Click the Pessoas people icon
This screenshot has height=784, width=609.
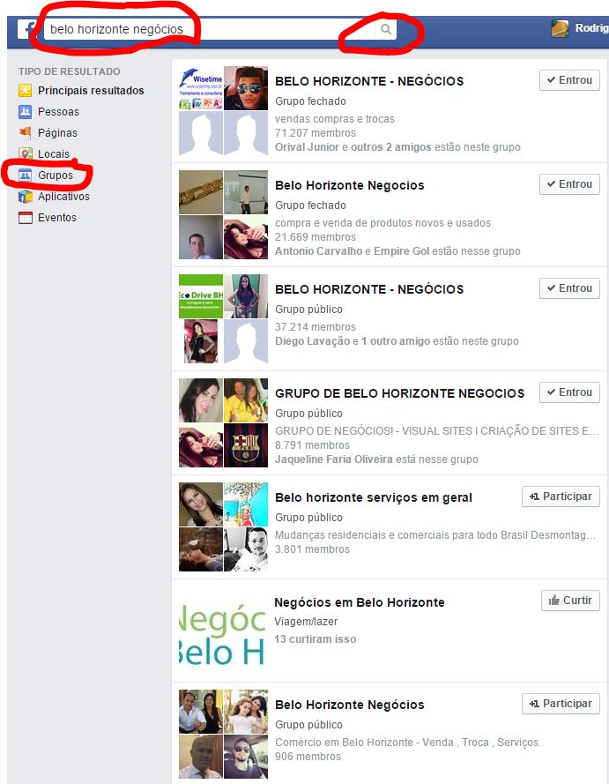pyautogui.click(x=25, y=111)
